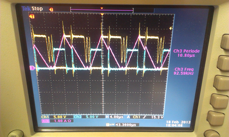Push the second bezel button on right
The image size is (229, 137).
[223, 63]
